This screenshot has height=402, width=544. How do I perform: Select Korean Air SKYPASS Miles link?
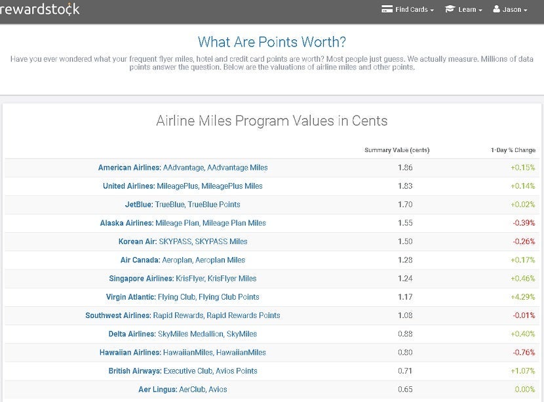[x=183, y=241]
